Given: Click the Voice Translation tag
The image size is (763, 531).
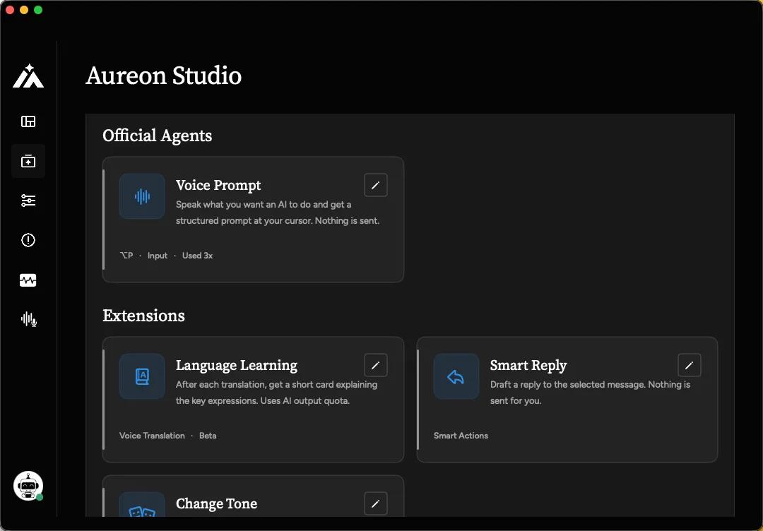Looking at the screenshot, I should pyautogui.click(x=152, y=436).
